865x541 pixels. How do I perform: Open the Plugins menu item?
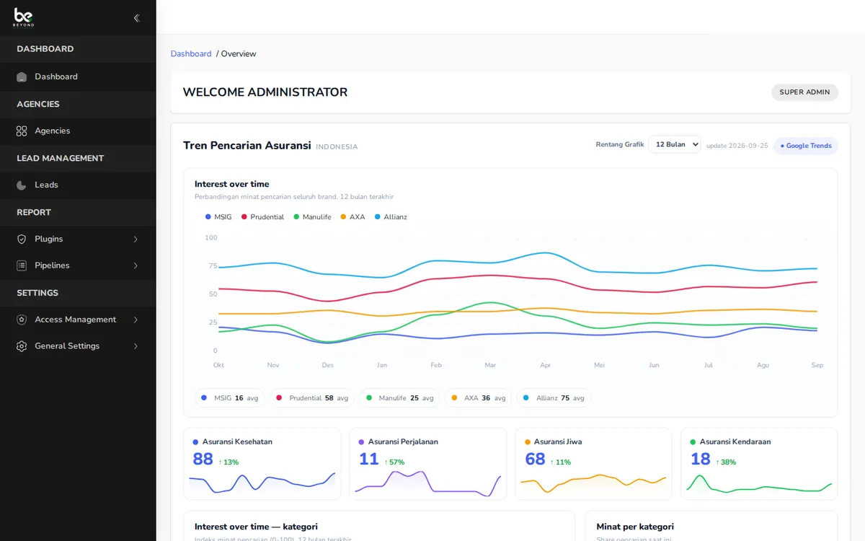click(x=78, y=239)
